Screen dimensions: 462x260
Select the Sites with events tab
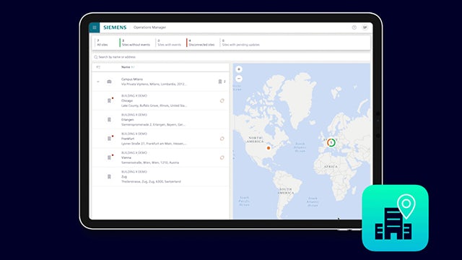[x=169, y=43]
